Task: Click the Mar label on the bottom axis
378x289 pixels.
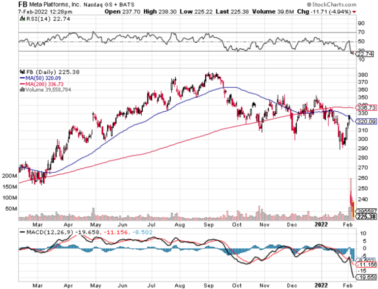Action: (37, 286)
